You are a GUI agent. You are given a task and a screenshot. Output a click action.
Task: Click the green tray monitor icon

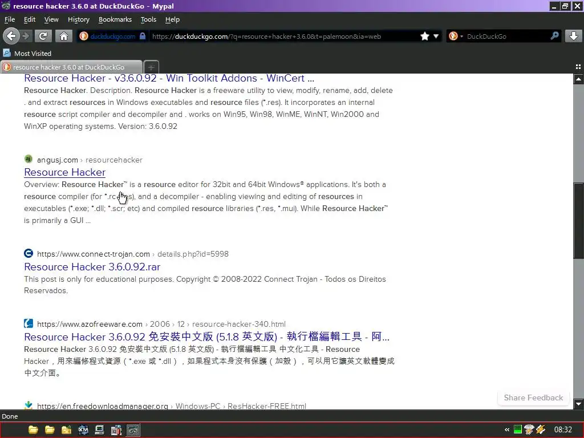[x=518, y=430]
